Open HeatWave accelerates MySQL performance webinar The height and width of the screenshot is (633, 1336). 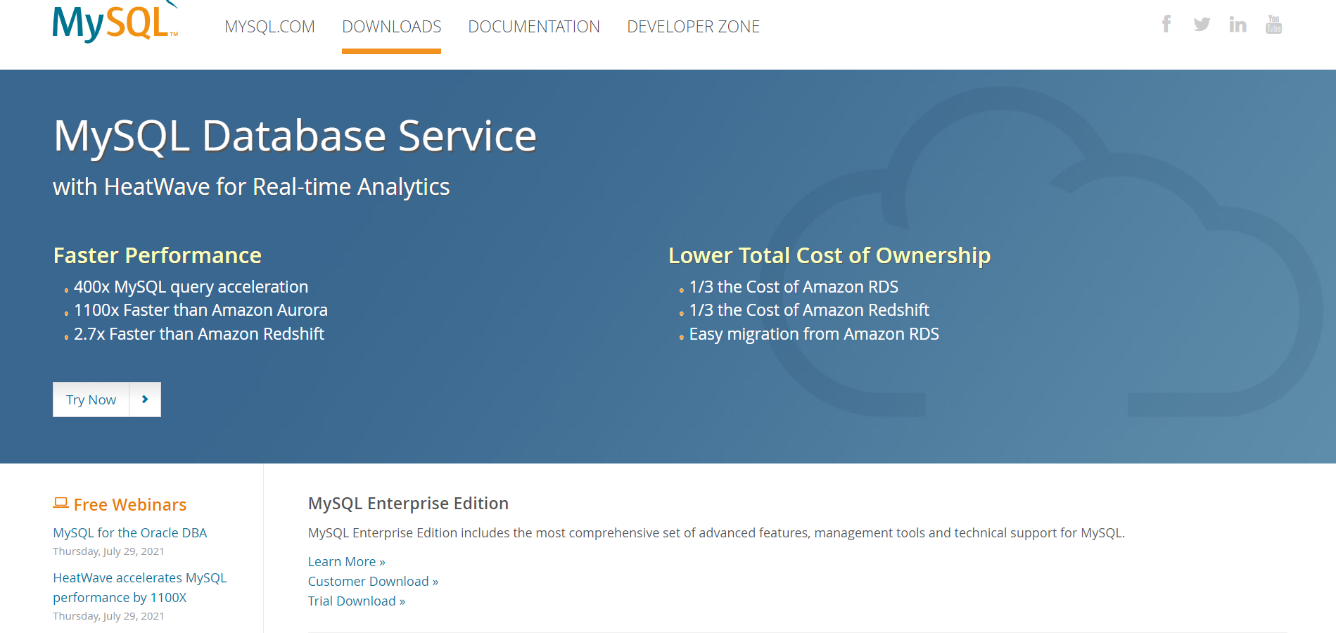(140, 587)
